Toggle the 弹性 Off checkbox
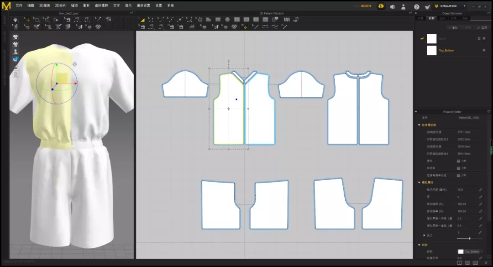This screenshot has width=493, height=267. [x=458, y=161]
